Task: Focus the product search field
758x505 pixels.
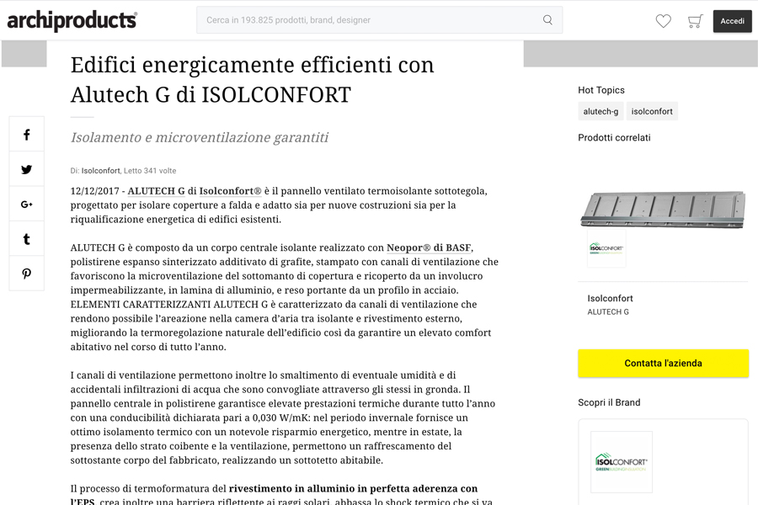Action: [x=371, y=20]
